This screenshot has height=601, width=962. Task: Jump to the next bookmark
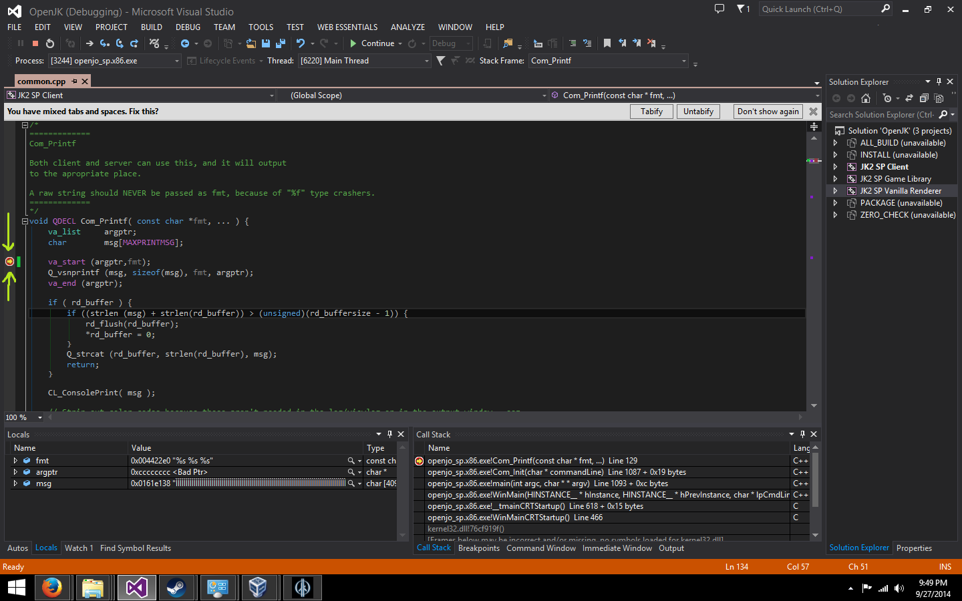click(x=637, y=43)
